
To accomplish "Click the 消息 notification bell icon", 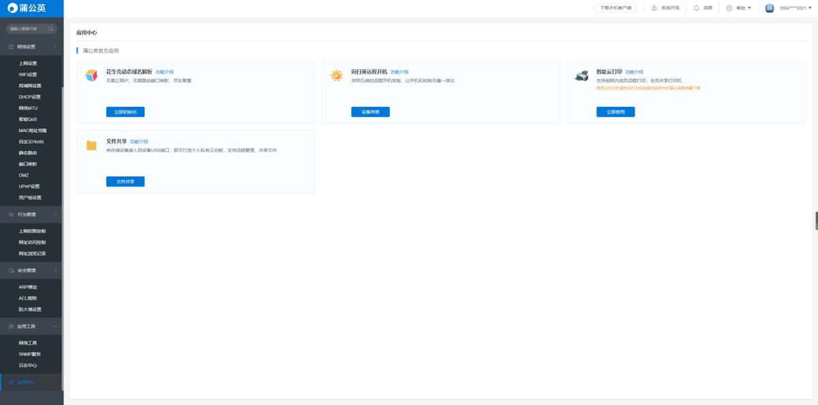I will tap(696, 8).
